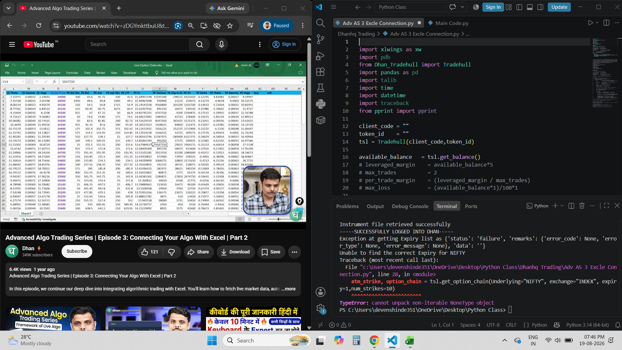This screenshot has width=622, height=350.
Task: Reload the YouTube page
Action: coord(39,26)
